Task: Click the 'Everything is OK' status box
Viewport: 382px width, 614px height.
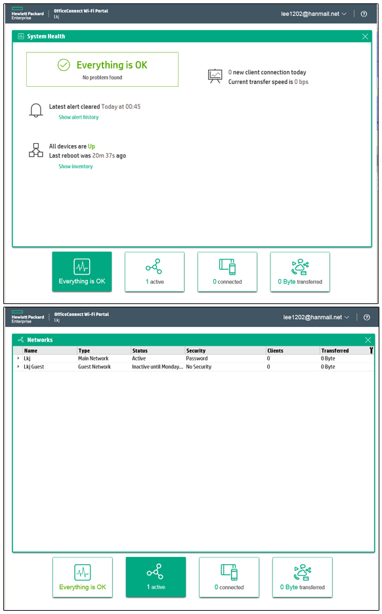Action: click(102, 70)
